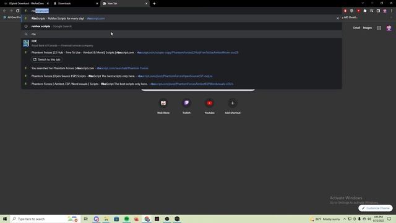Open the media controls toolbar icon
Viewport: 396px width, 223px height.
point(371,11)
